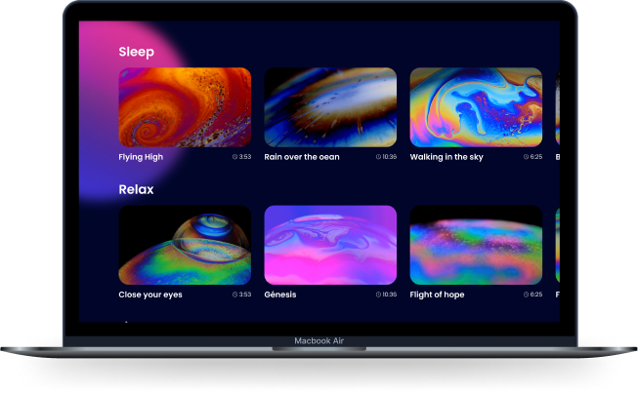638x393 pixels.
Task: Click the Walking in the sky title
Action: click(x=446, y=157)
